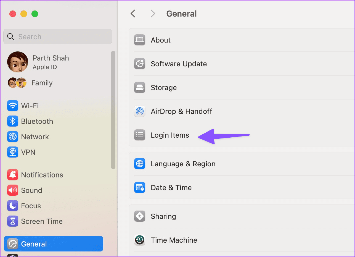The width and height of the screenshot is (355, 257).
Task: Click the Sound speaker icon
Action: click(13, 190)
